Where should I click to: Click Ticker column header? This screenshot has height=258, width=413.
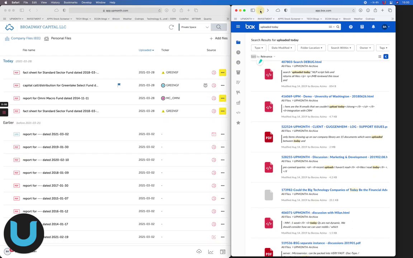pyautogui.click(x=165, y=50)
